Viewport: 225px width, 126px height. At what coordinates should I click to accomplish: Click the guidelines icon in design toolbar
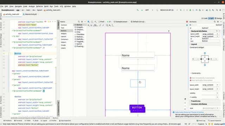(x=112, y=25)
